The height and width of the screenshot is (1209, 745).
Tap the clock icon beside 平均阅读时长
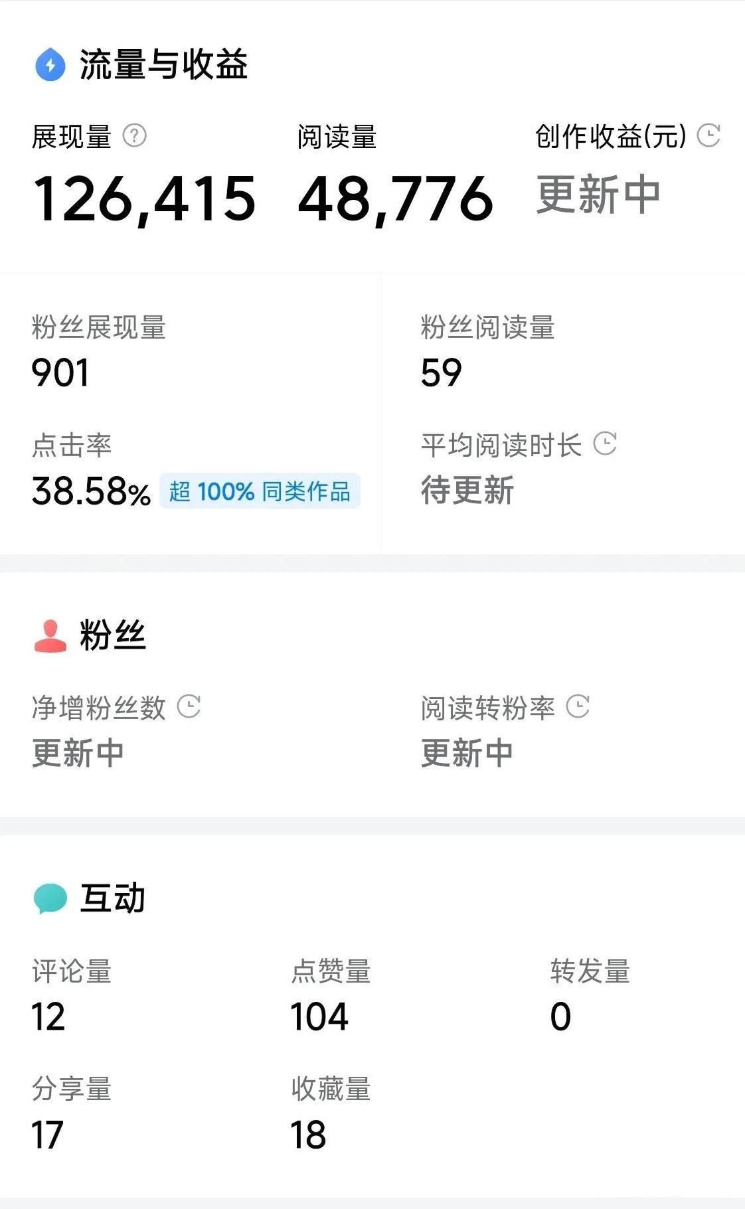pos(605,443)
